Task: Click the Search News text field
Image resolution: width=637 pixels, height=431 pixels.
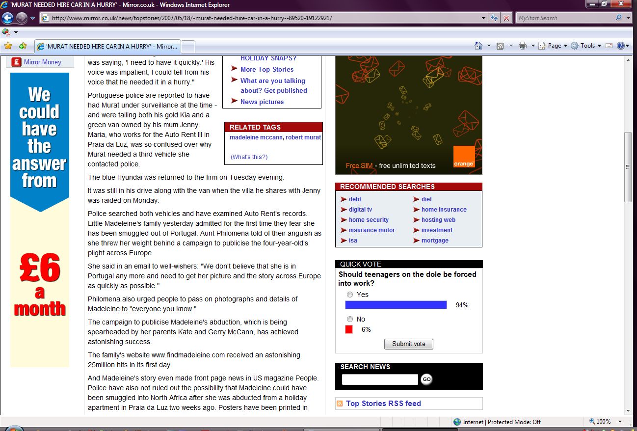Action: coord(379,379)
